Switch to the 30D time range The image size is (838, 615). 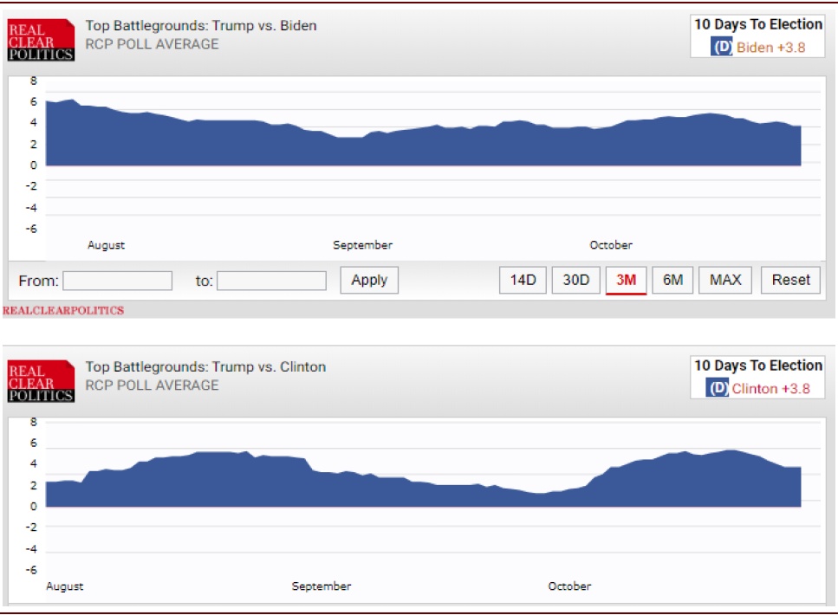(x=575, y=280)
